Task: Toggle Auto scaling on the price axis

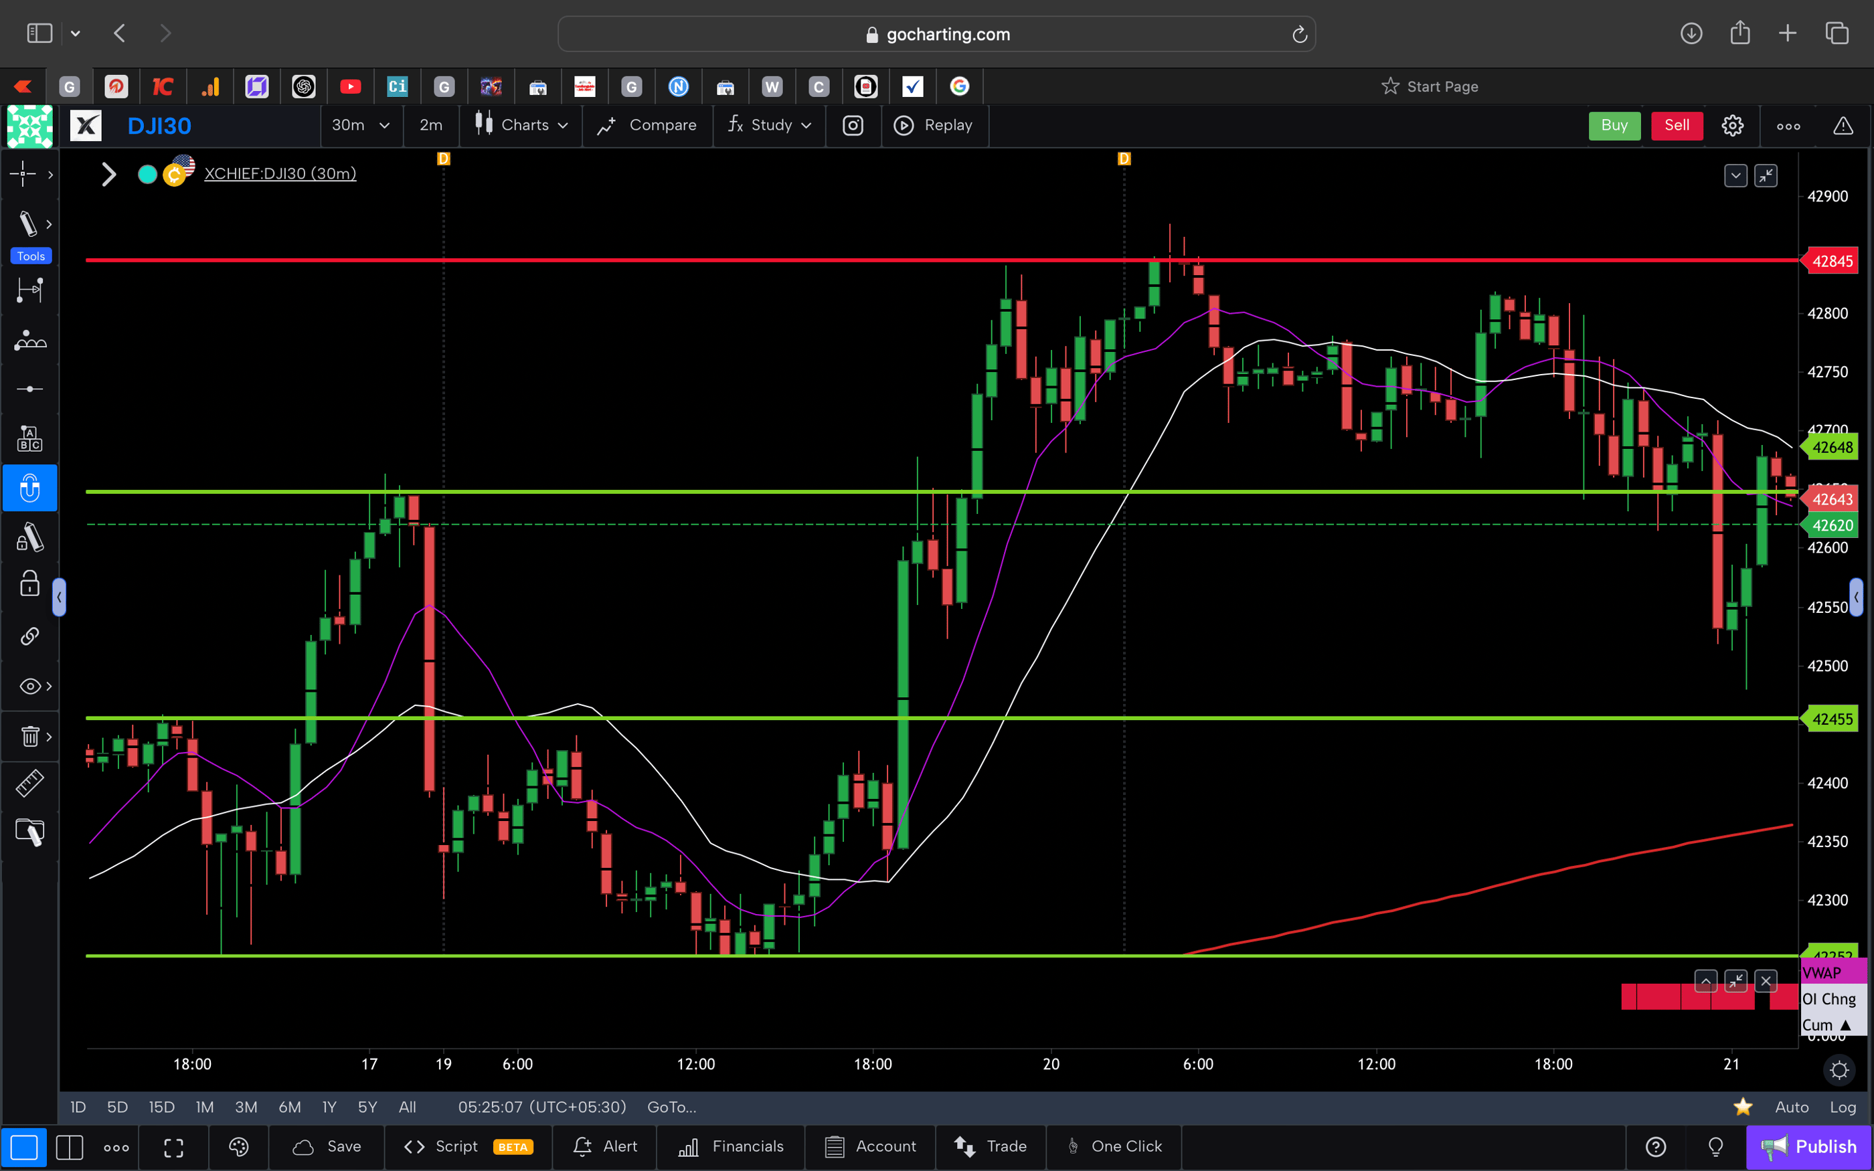Action: (x=1792, y=1107)
